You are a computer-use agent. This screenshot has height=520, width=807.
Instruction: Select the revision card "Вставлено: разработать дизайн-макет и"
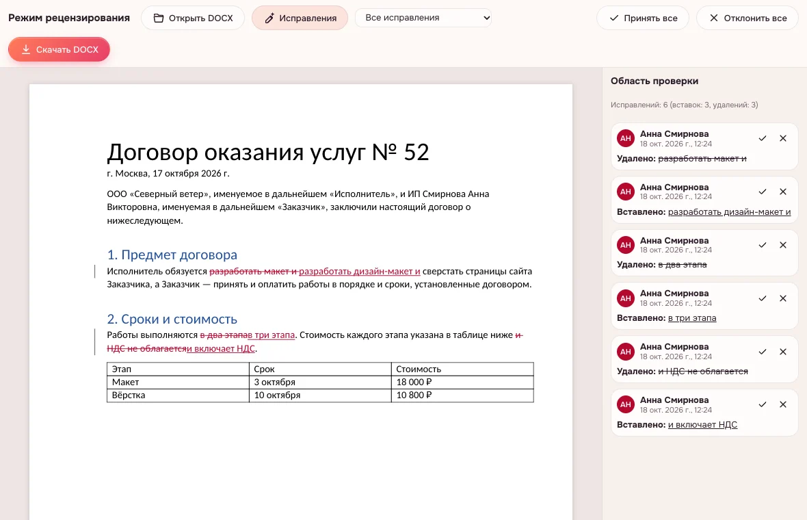pyautogui.click(x=704, y=200)
